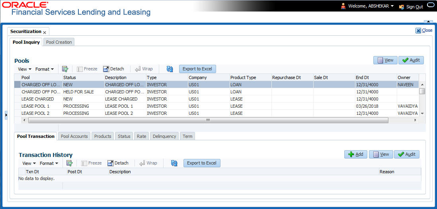Close the Securitization tab with X

pos(45,33)
